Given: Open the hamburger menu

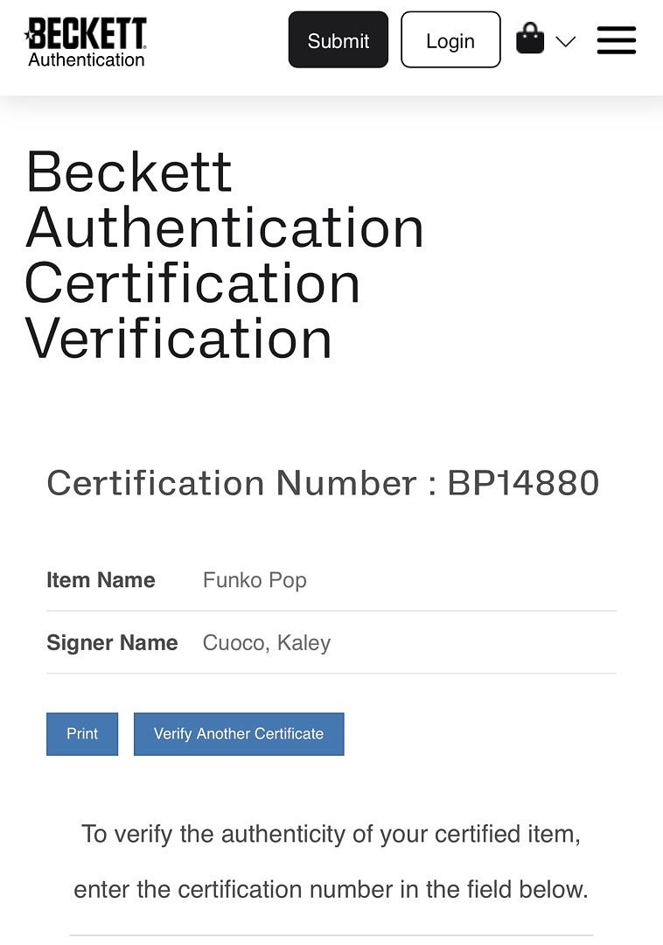Looking at the screenshot, I should [616, 40].
